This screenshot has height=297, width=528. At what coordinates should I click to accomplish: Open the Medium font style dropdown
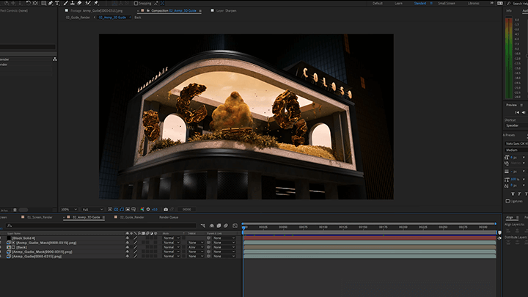coord(516,150)
